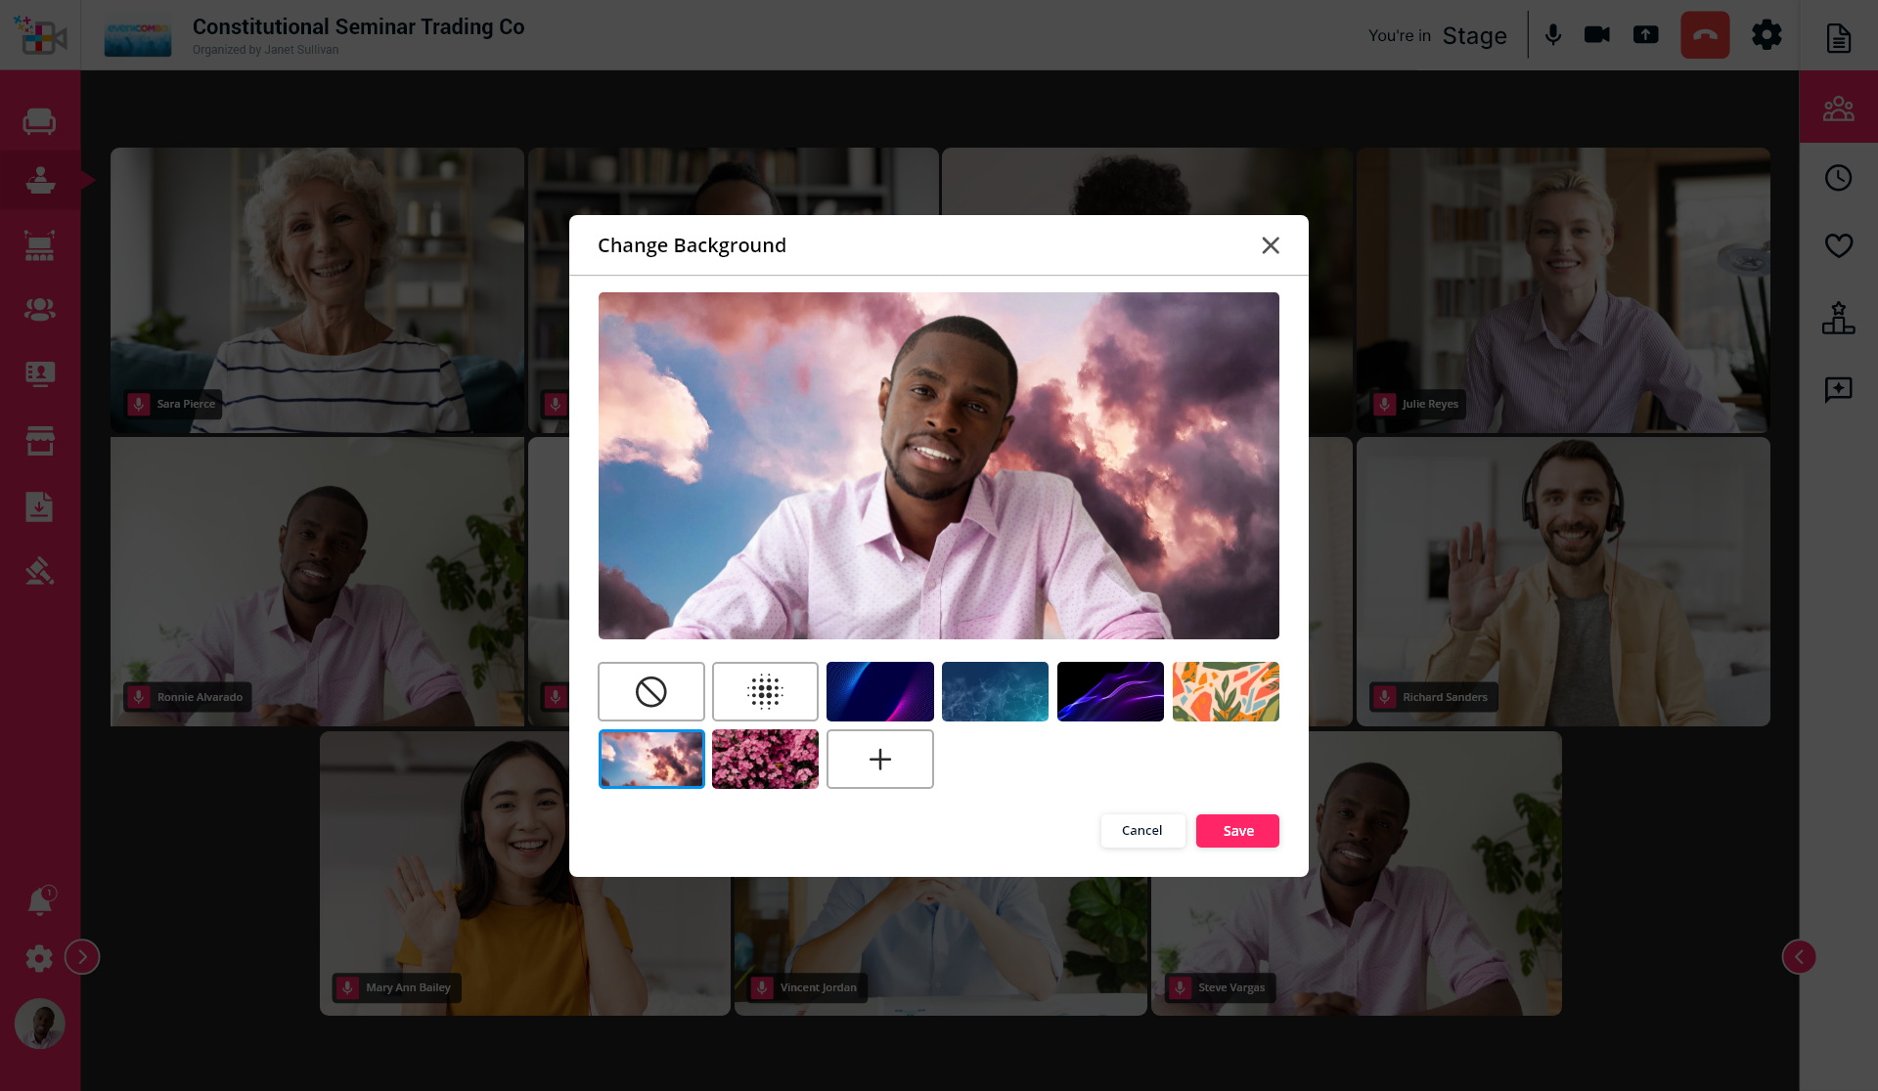Select the blur background option
This screenshot has height=1091, width=1878.
(x=765, y=691)
